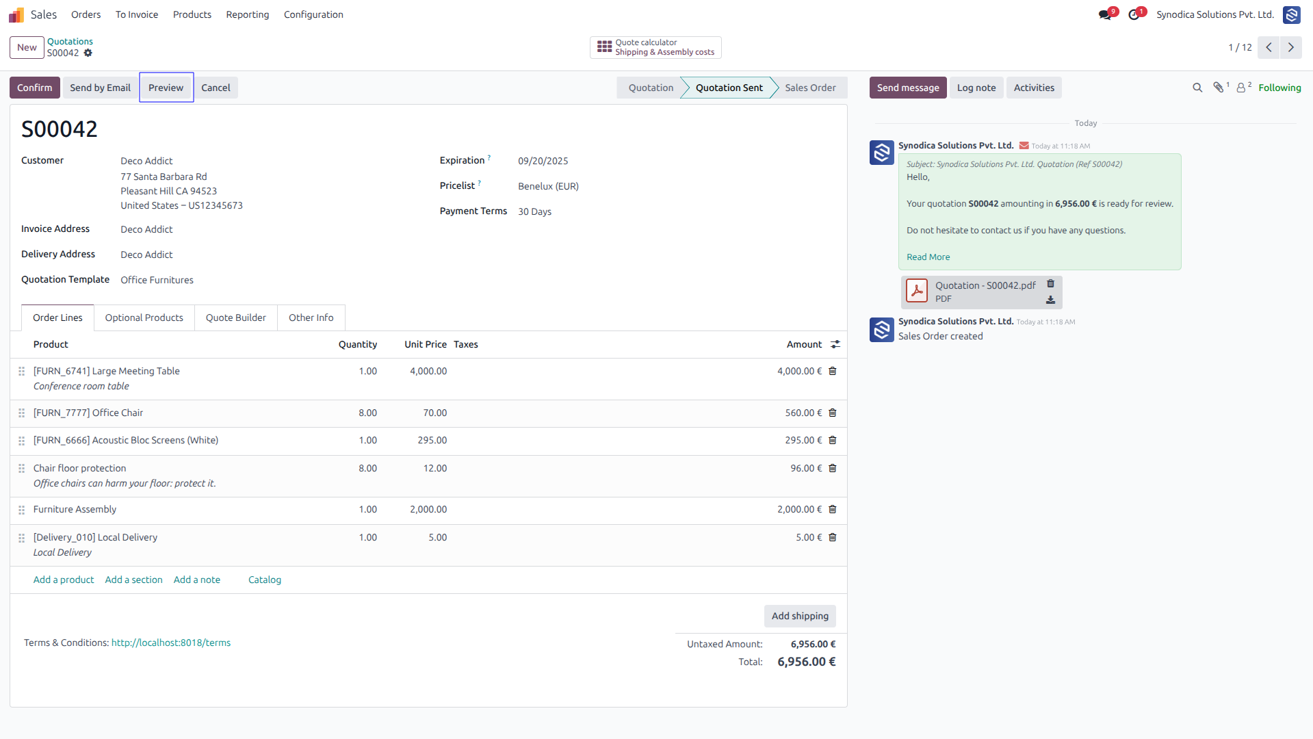This screenshot has width=1313, height=739.
Task: Open optional columns settings icon
Action: click(835, 344)
